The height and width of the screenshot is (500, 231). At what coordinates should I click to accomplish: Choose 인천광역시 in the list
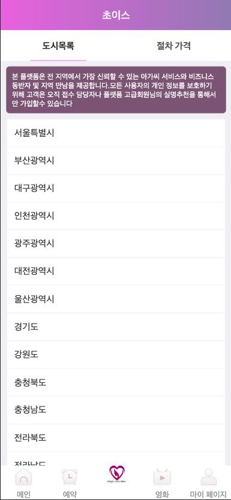tap(116, 216)
